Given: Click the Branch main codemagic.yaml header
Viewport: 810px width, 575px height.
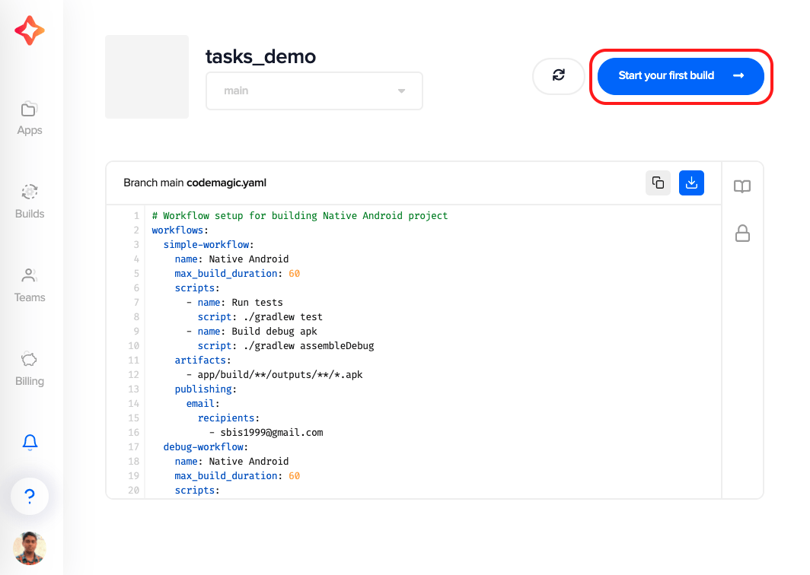Looking at the screenshot, I should click(x=195, y=183).
